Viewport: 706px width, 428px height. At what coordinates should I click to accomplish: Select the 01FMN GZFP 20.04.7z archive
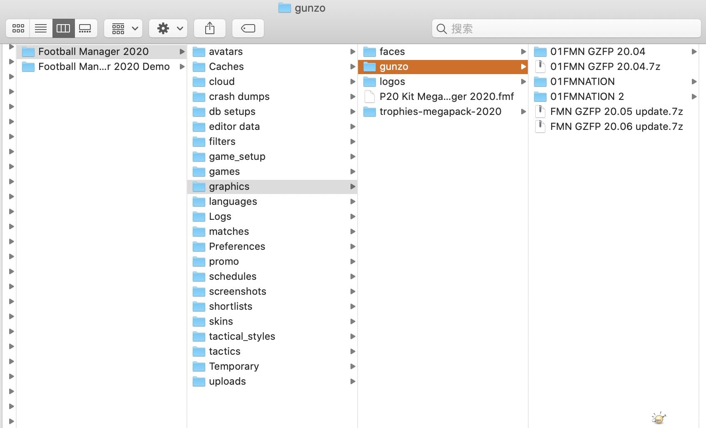point(614,67)
